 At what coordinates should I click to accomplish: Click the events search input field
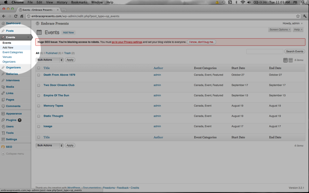pyautogui.click(x=264, y=51)
